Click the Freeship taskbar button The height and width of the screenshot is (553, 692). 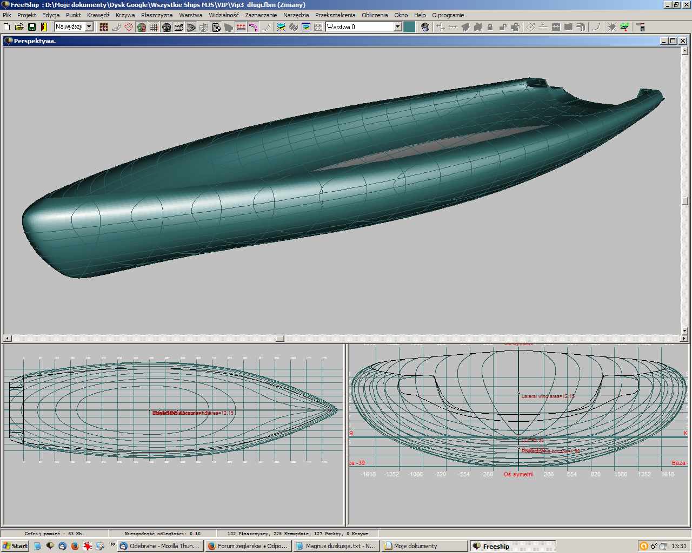tap(513, 546)
